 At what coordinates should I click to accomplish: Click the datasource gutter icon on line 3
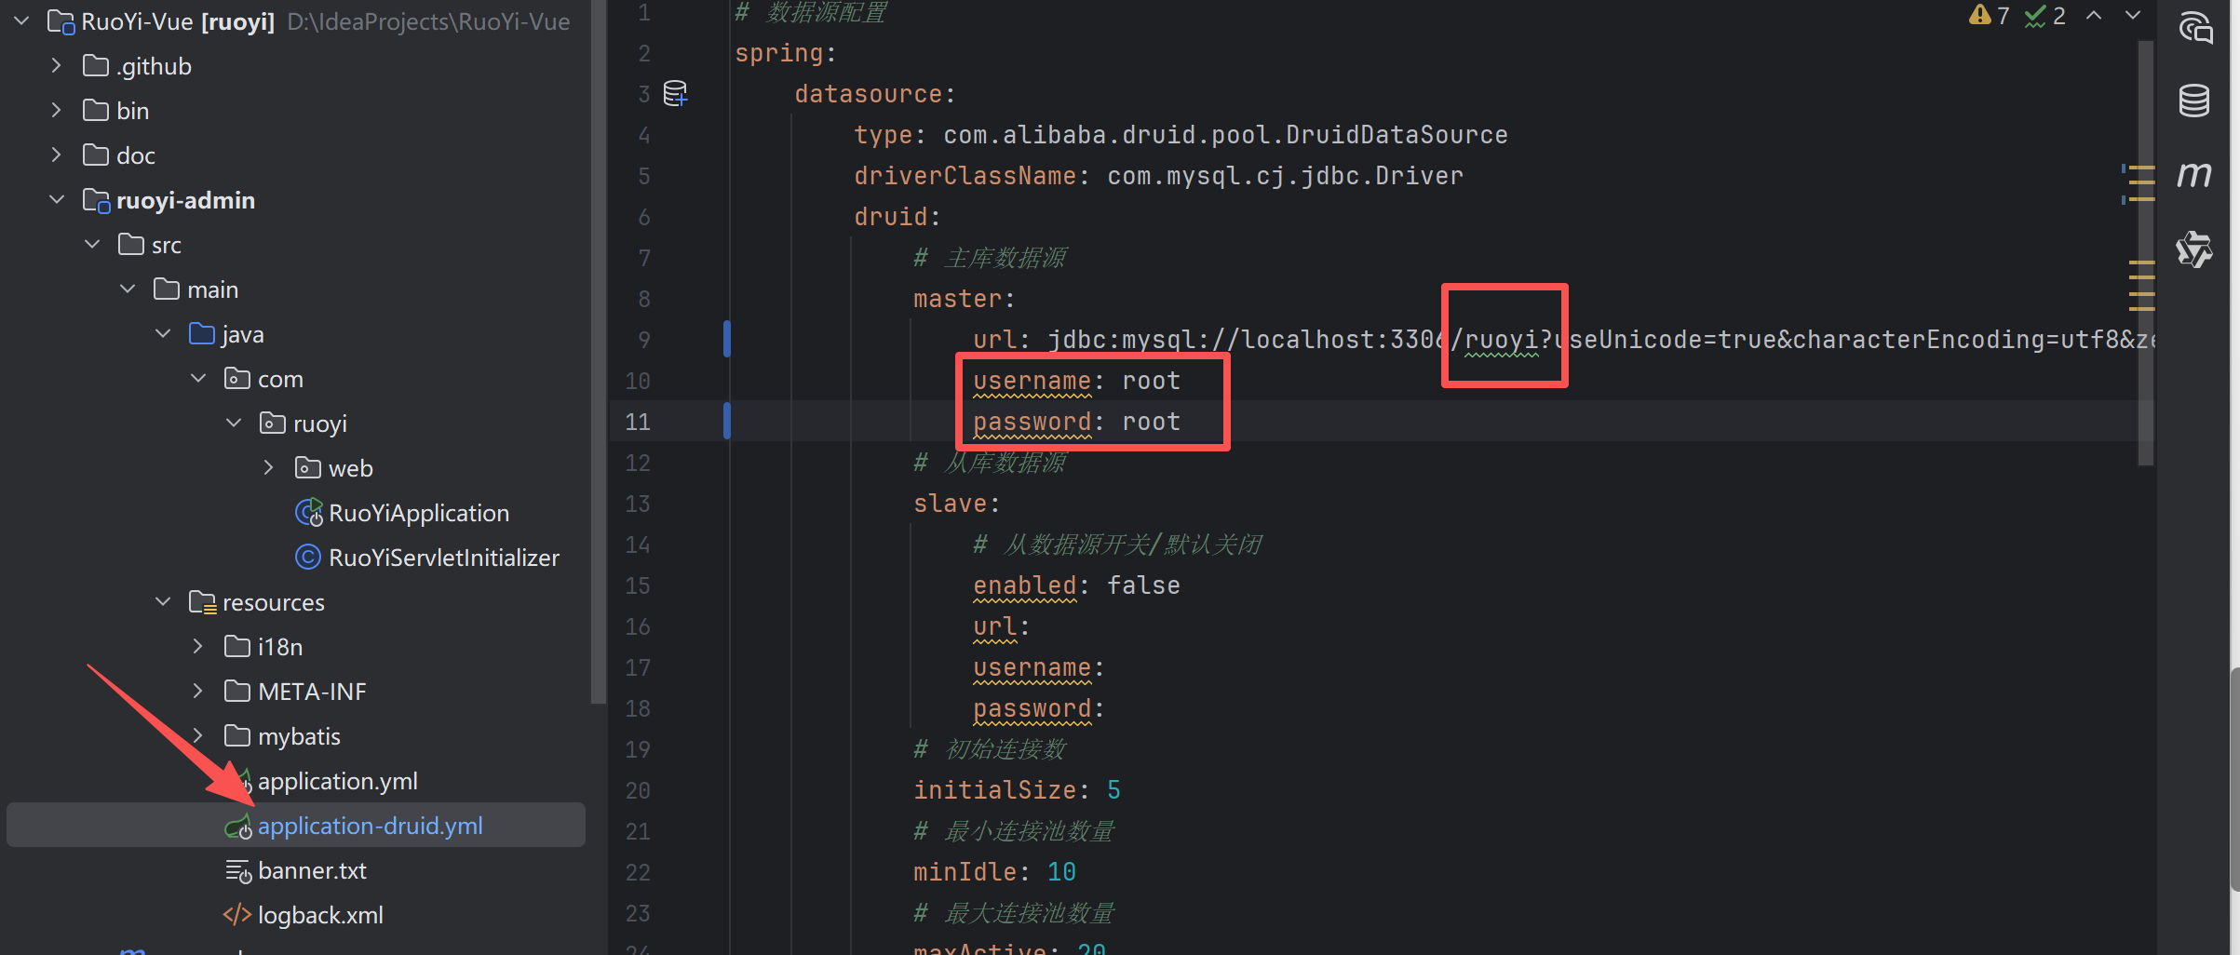(675, 93)
